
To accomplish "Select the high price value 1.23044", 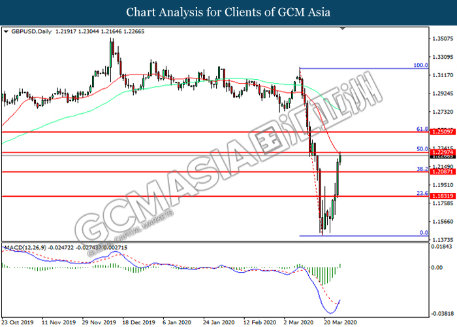I will tap(88, 31).
